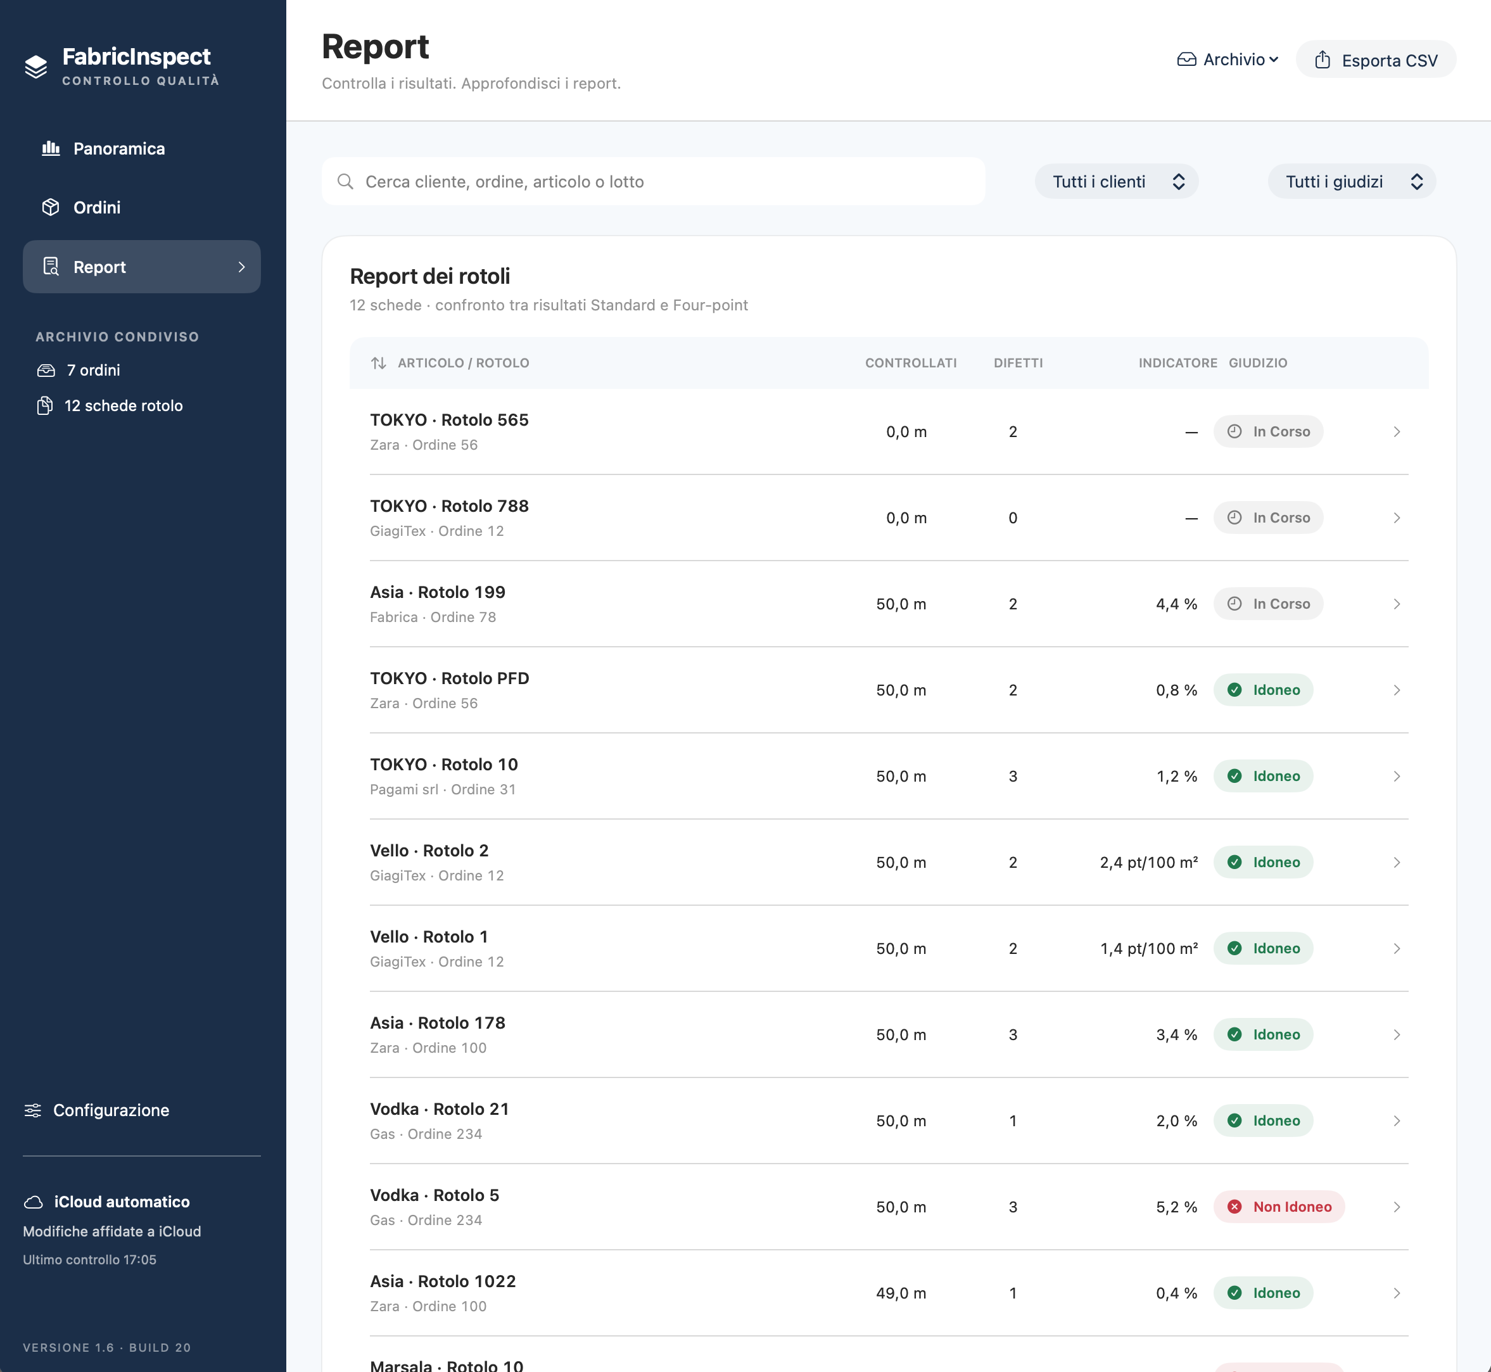The image size is (1491, 1372).
Task: Click the iCloud automatico cloud icon
Action: (34, 1202)
